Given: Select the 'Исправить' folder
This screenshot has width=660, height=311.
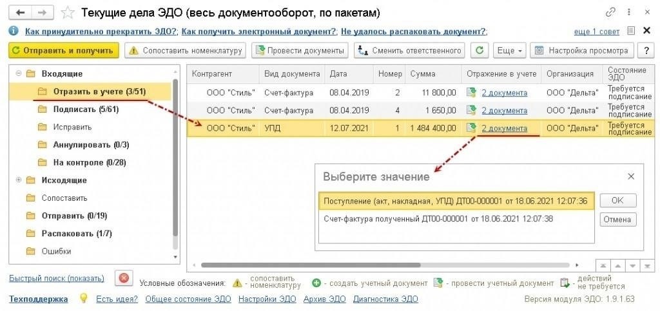Looking at the screenshot, I should [72, 127].
